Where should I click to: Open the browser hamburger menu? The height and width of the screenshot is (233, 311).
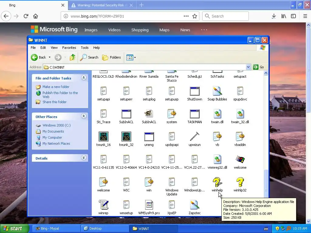(305, 16)
